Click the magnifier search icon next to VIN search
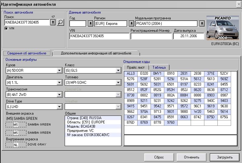This screenshot has width=242, height=163. (x=60, y=22)
